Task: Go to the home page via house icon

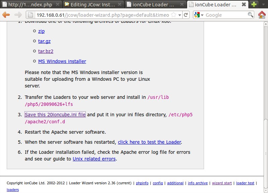Action: coord(262,15)
